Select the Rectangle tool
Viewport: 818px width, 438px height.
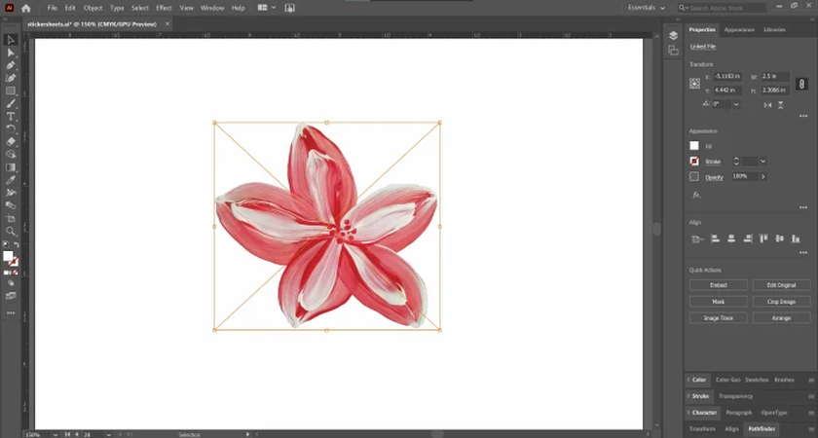pyautogui.click(x=11, y=91)
